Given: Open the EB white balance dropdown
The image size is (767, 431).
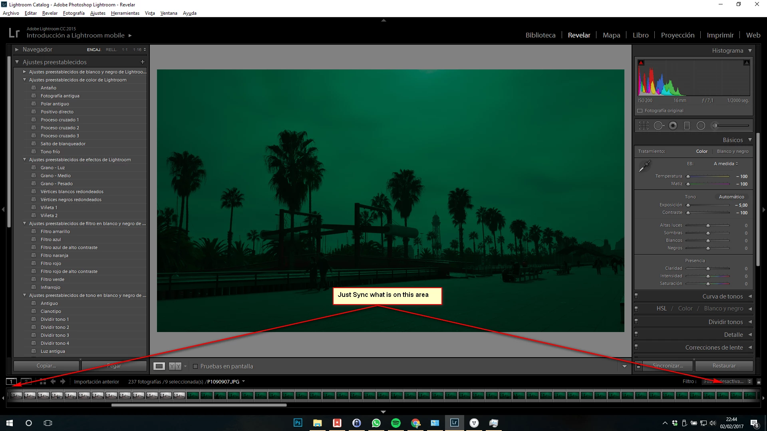Looking at the screenshot, I should [726, 164].
